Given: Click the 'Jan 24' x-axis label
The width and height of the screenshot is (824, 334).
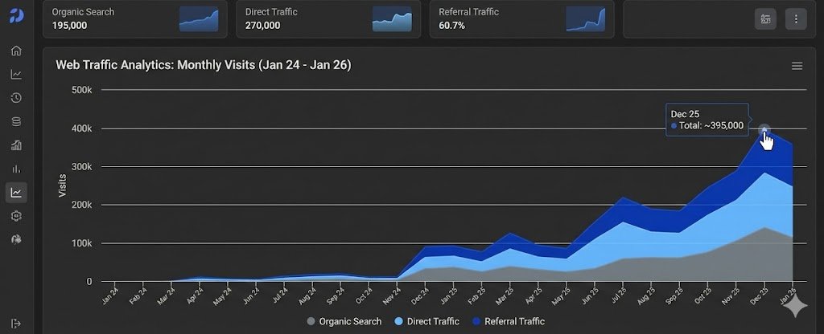Looking at the screenshot, I should (x=109, y=296).
